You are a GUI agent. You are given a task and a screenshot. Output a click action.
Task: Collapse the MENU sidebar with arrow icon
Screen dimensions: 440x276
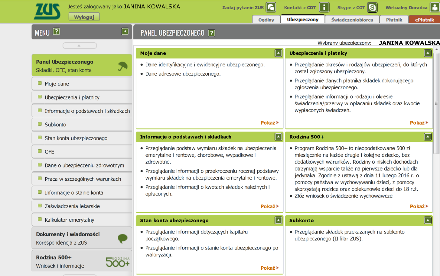pyautogui.click(x=125, y=31)
